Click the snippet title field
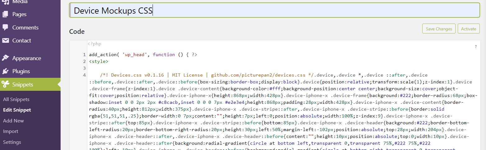Viewport: 486px width, 150px height. tap(274, 10)
